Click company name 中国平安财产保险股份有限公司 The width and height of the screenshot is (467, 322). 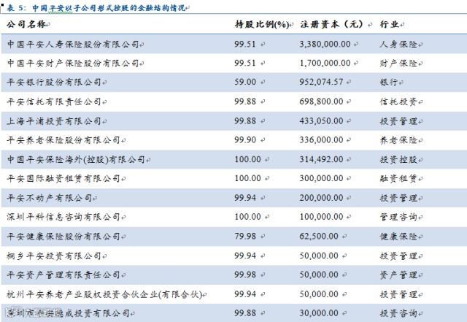coord(73,64)
